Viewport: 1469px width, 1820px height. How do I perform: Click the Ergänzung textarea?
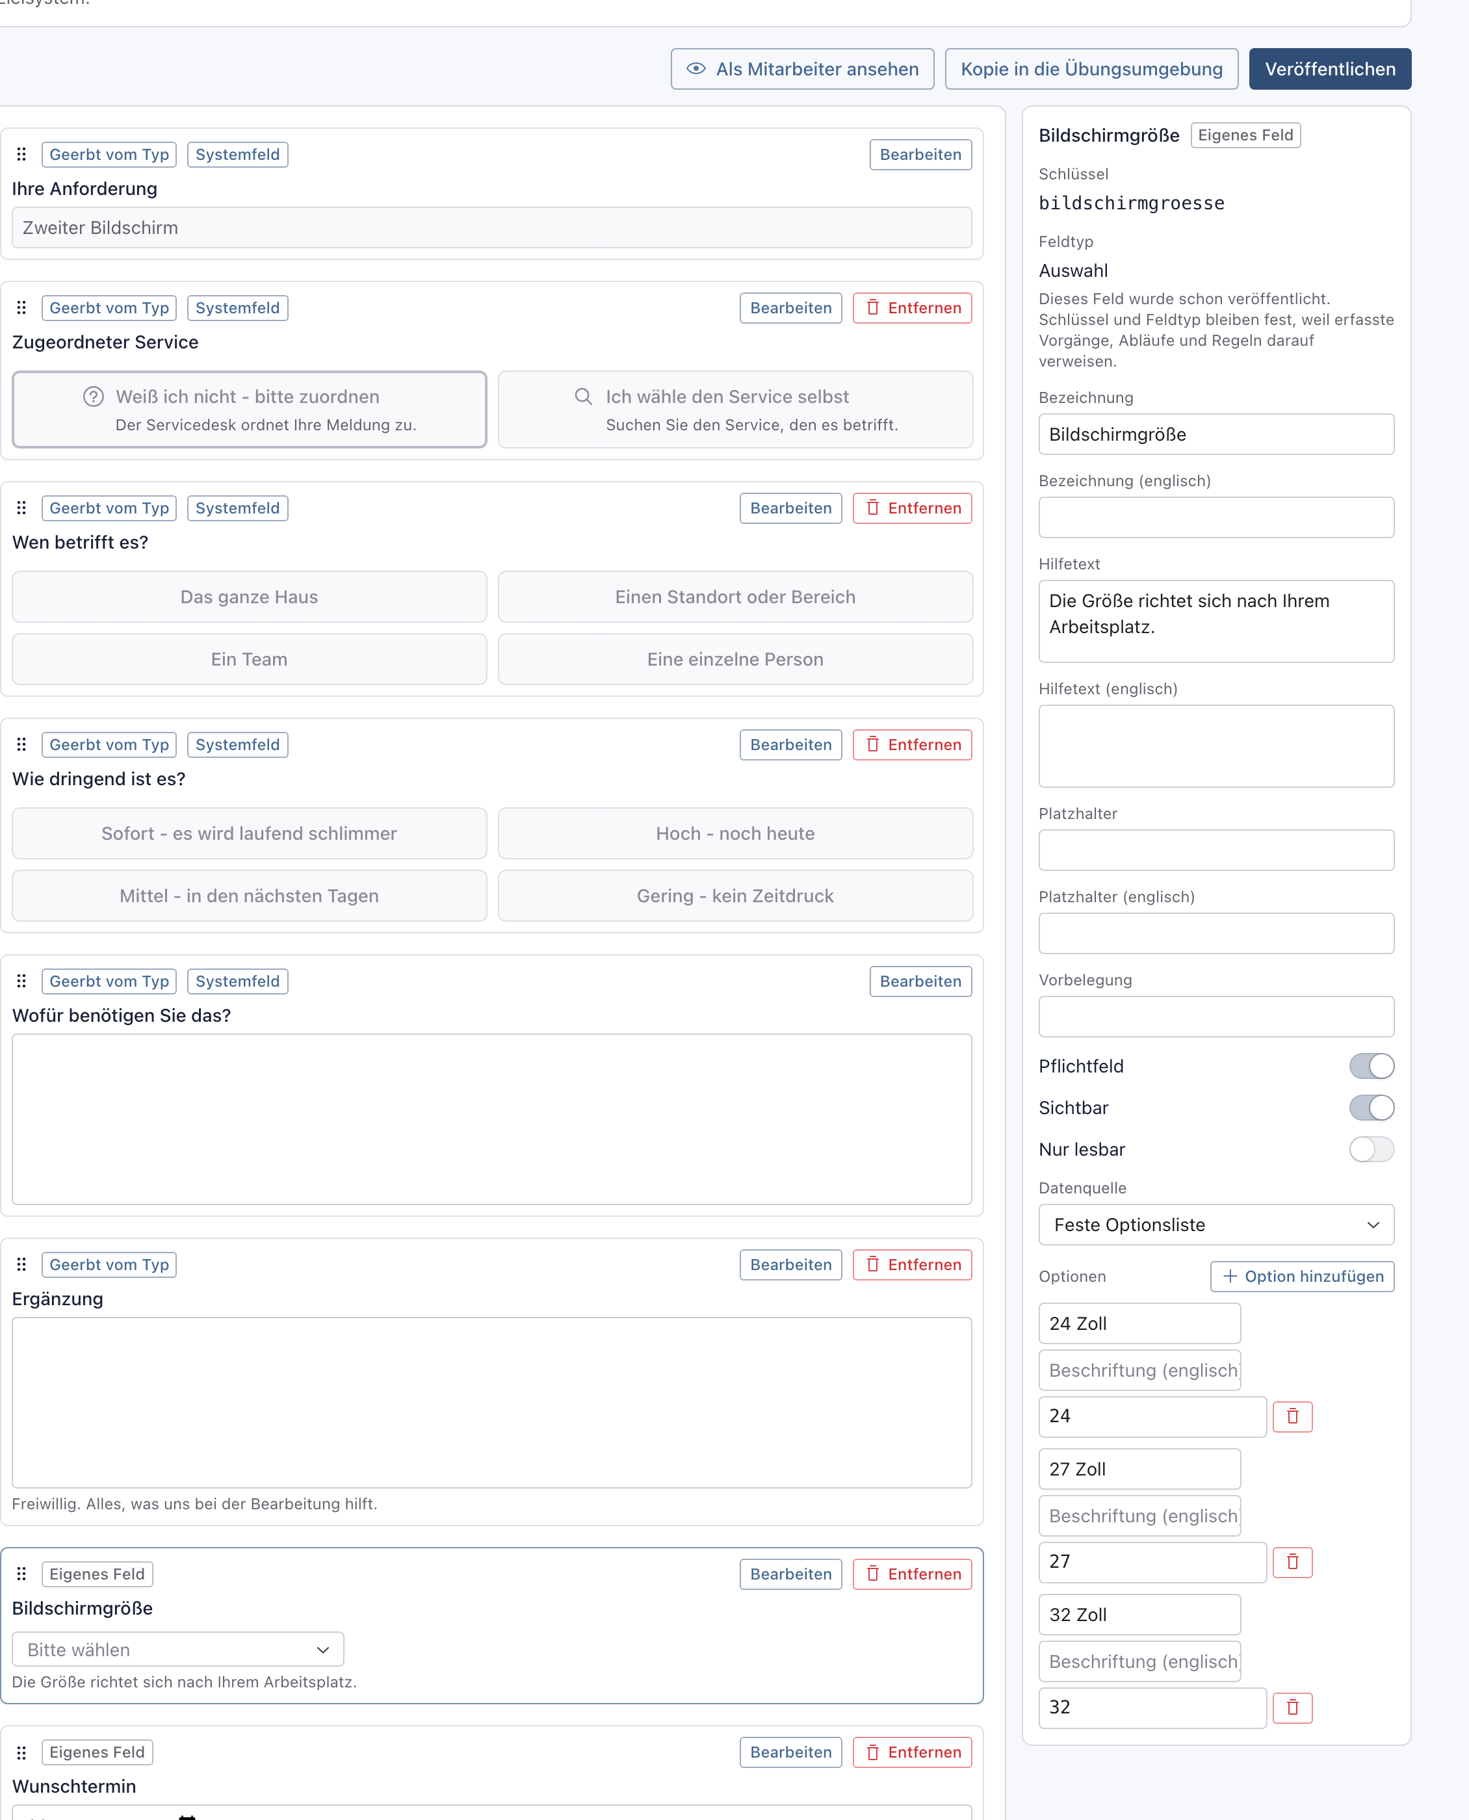[491, 1403]
